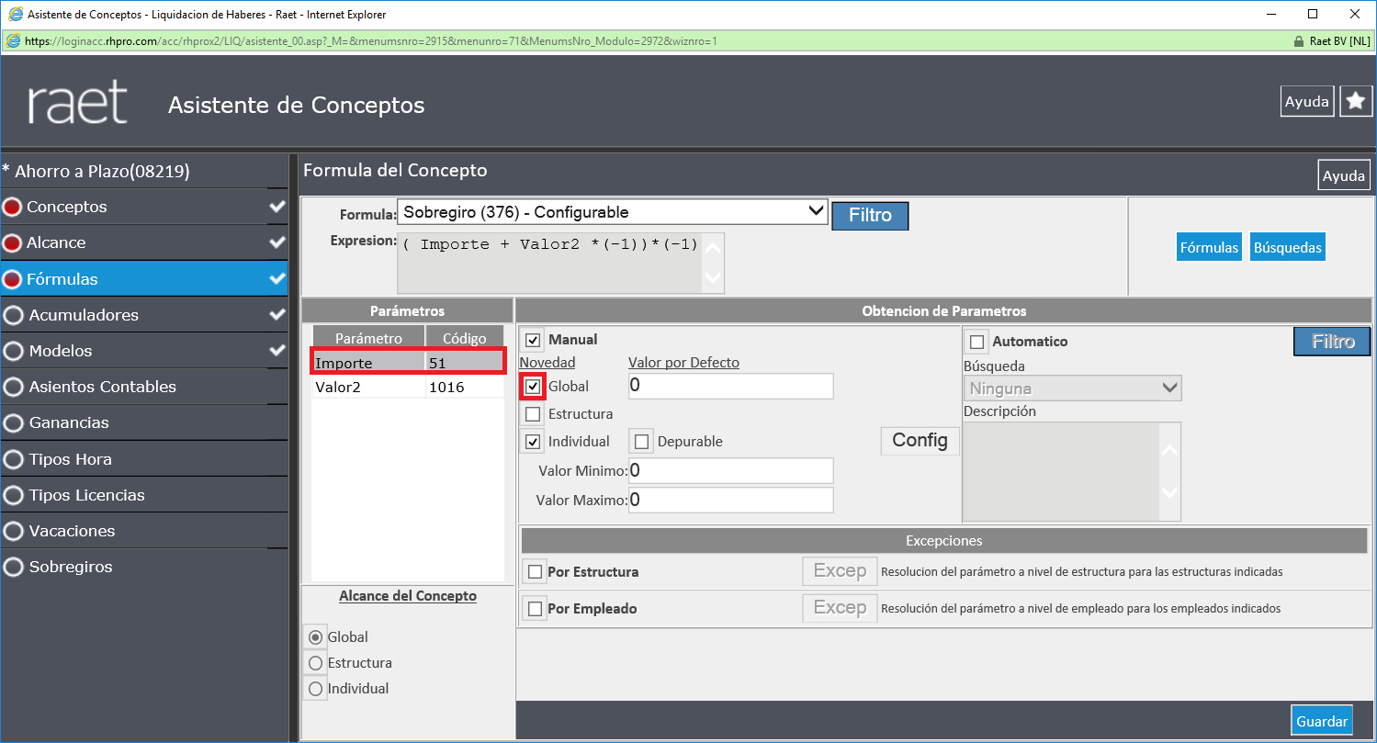Check the Por Empleado exception checkbox
The height and width of the screenshot is (743, 1377).
535,609
